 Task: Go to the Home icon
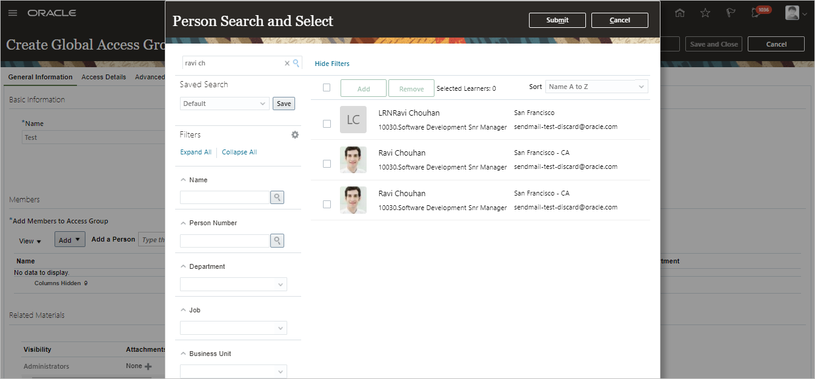(x=680, y=13)
